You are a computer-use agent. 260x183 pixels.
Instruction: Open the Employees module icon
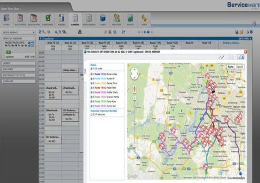click(117, 19)
